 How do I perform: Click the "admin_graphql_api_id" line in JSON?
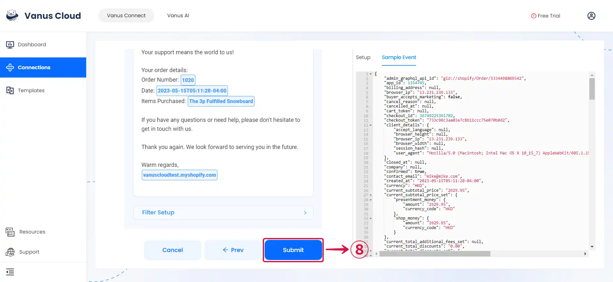tap(455, 78)
